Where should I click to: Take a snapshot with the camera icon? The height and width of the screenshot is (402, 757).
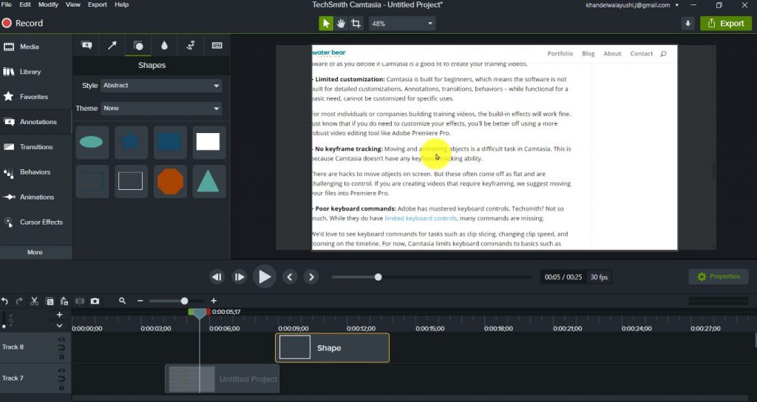click(95, 301)
